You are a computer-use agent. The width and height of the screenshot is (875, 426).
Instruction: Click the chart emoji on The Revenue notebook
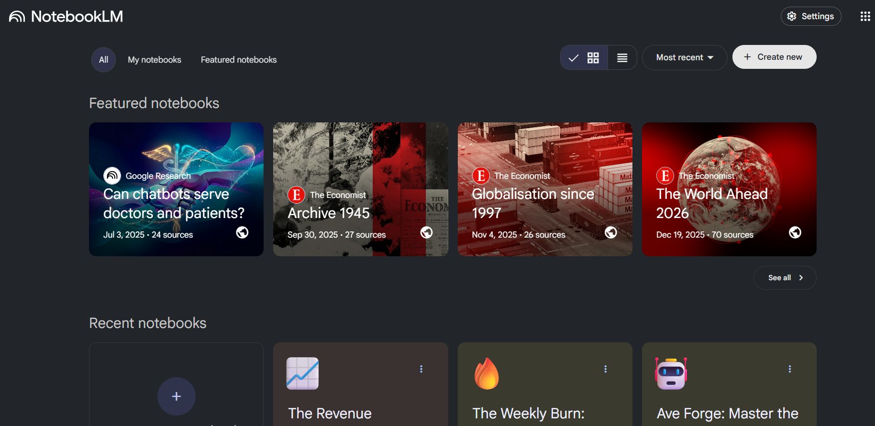point(302,373)
